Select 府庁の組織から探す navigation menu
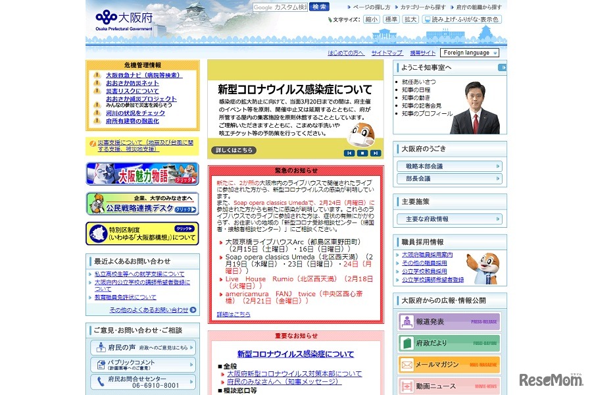This screenshot has width=592, height=395. 479,7
